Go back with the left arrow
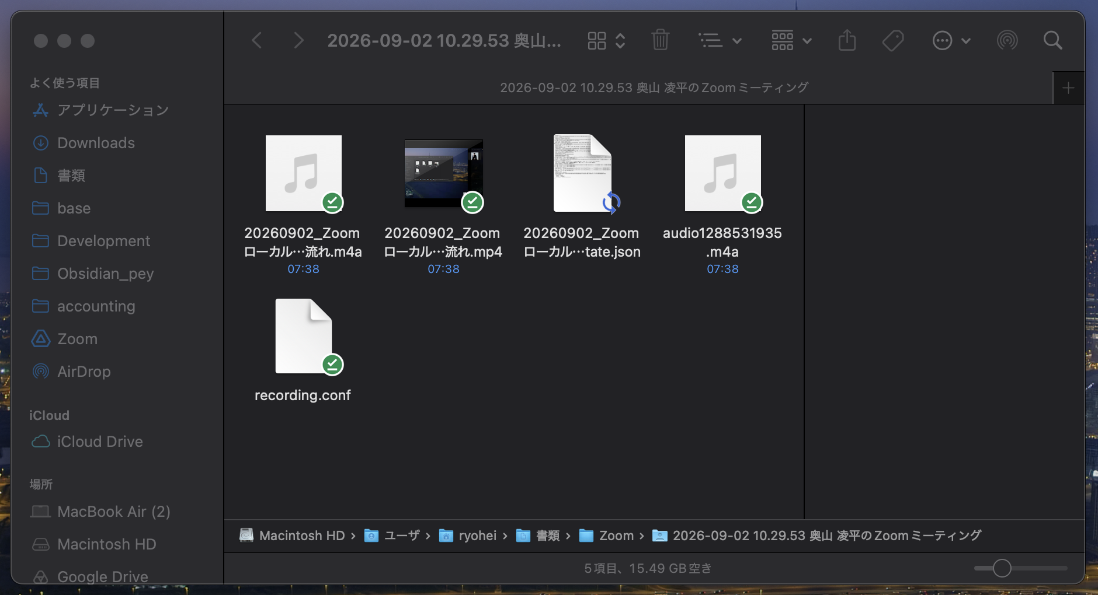This screenshot has height=595, width=1098. click(256, 40)
